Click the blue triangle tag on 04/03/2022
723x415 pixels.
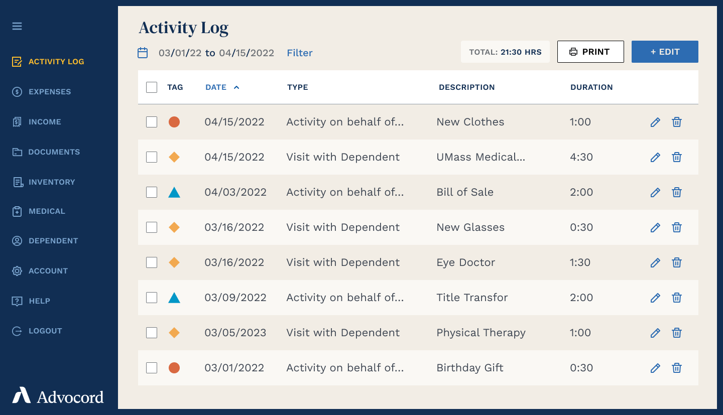[174, 192]
